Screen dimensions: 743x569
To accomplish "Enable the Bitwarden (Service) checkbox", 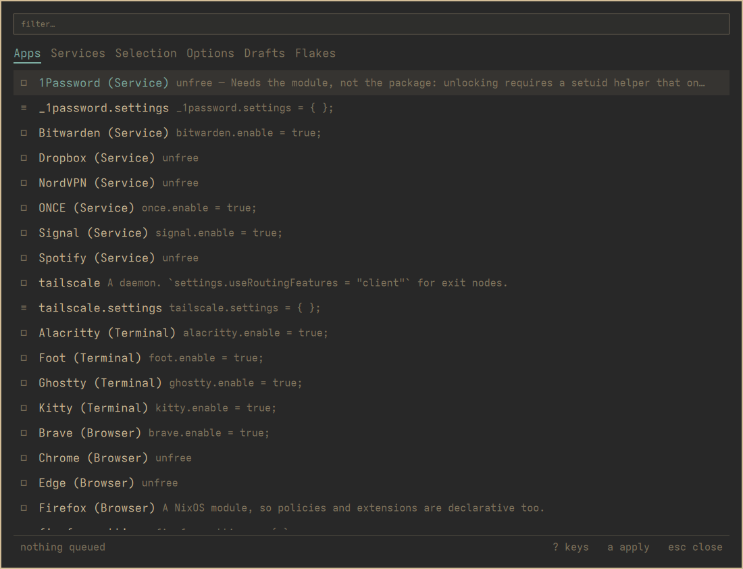I will point(24,133).
